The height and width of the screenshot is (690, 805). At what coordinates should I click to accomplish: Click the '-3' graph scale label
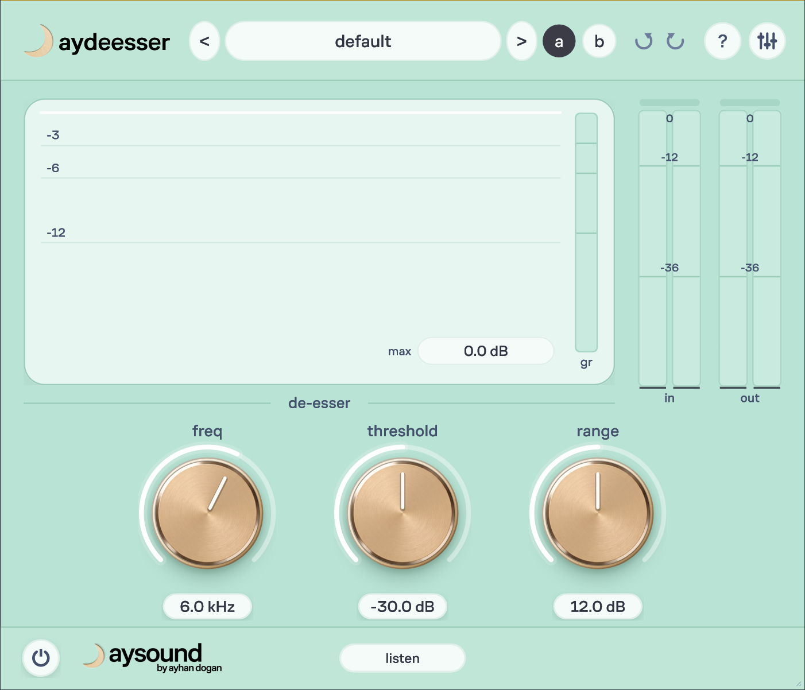(53, 135)
